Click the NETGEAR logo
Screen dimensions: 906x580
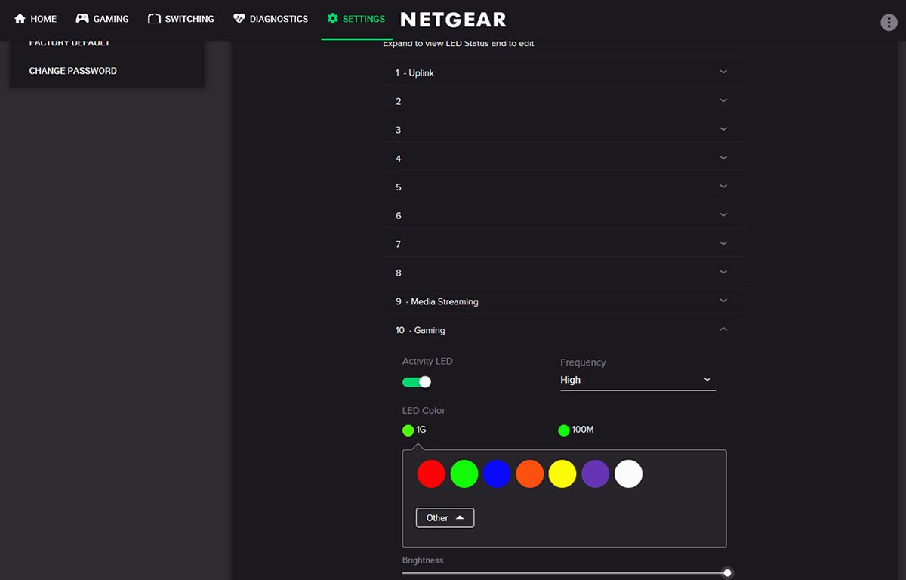pyautogui.click(x=453, y=20)
